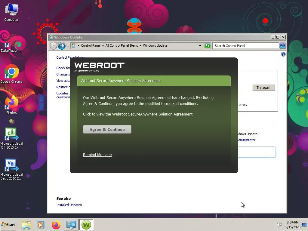Select the Webroot taskbar button
The image size is (308, 231).
(x=86, y=225)
